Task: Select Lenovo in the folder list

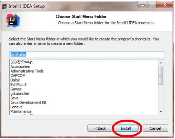Action: (x=17, y=107)
